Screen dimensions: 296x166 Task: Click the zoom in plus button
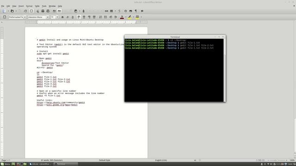287,160
